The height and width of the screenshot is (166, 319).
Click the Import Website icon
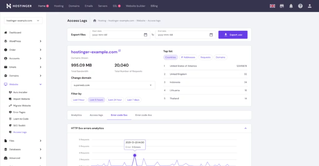(10, 99)
